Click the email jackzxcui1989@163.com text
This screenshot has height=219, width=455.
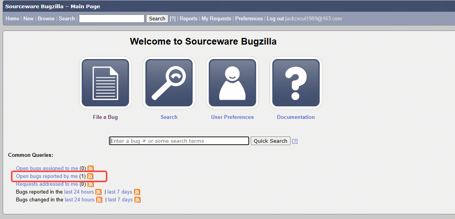(313, 19)
